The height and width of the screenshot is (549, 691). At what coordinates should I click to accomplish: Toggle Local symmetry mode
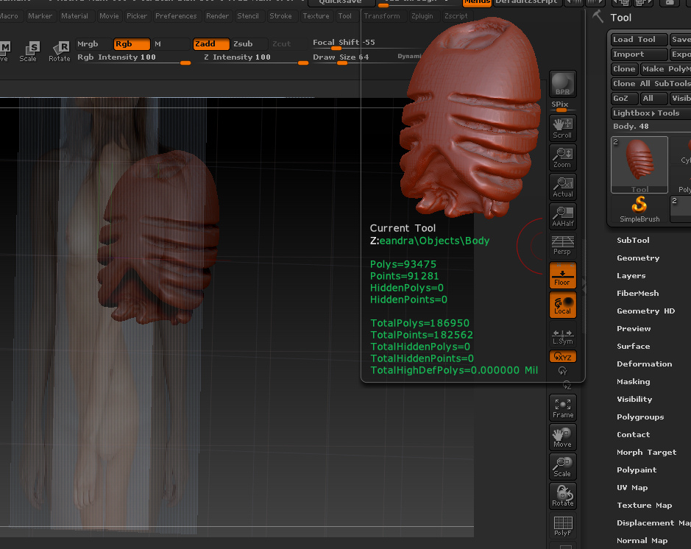(x=563, y=304)
